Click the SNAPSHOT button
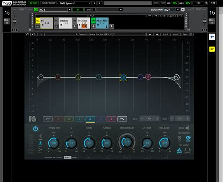Viewport: 223px width, 182px height. point(48,3)
